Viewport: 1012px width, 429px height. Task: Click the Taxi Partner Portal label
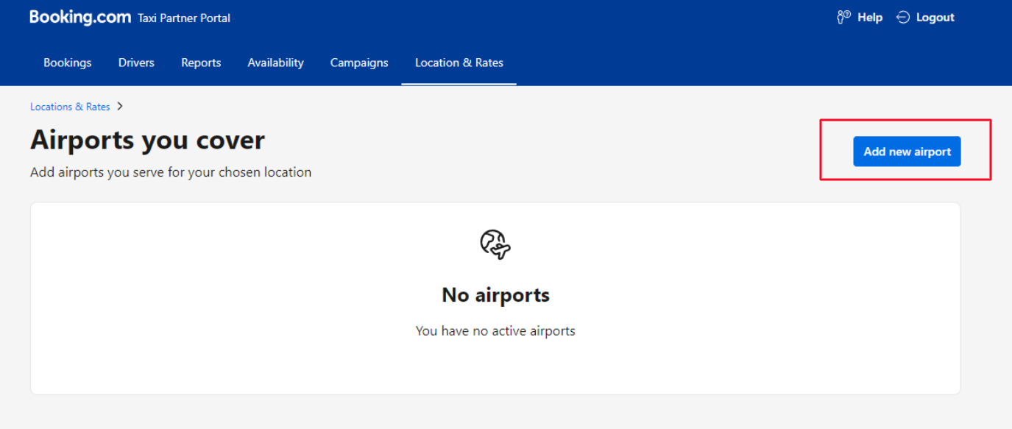coord(184,18)
